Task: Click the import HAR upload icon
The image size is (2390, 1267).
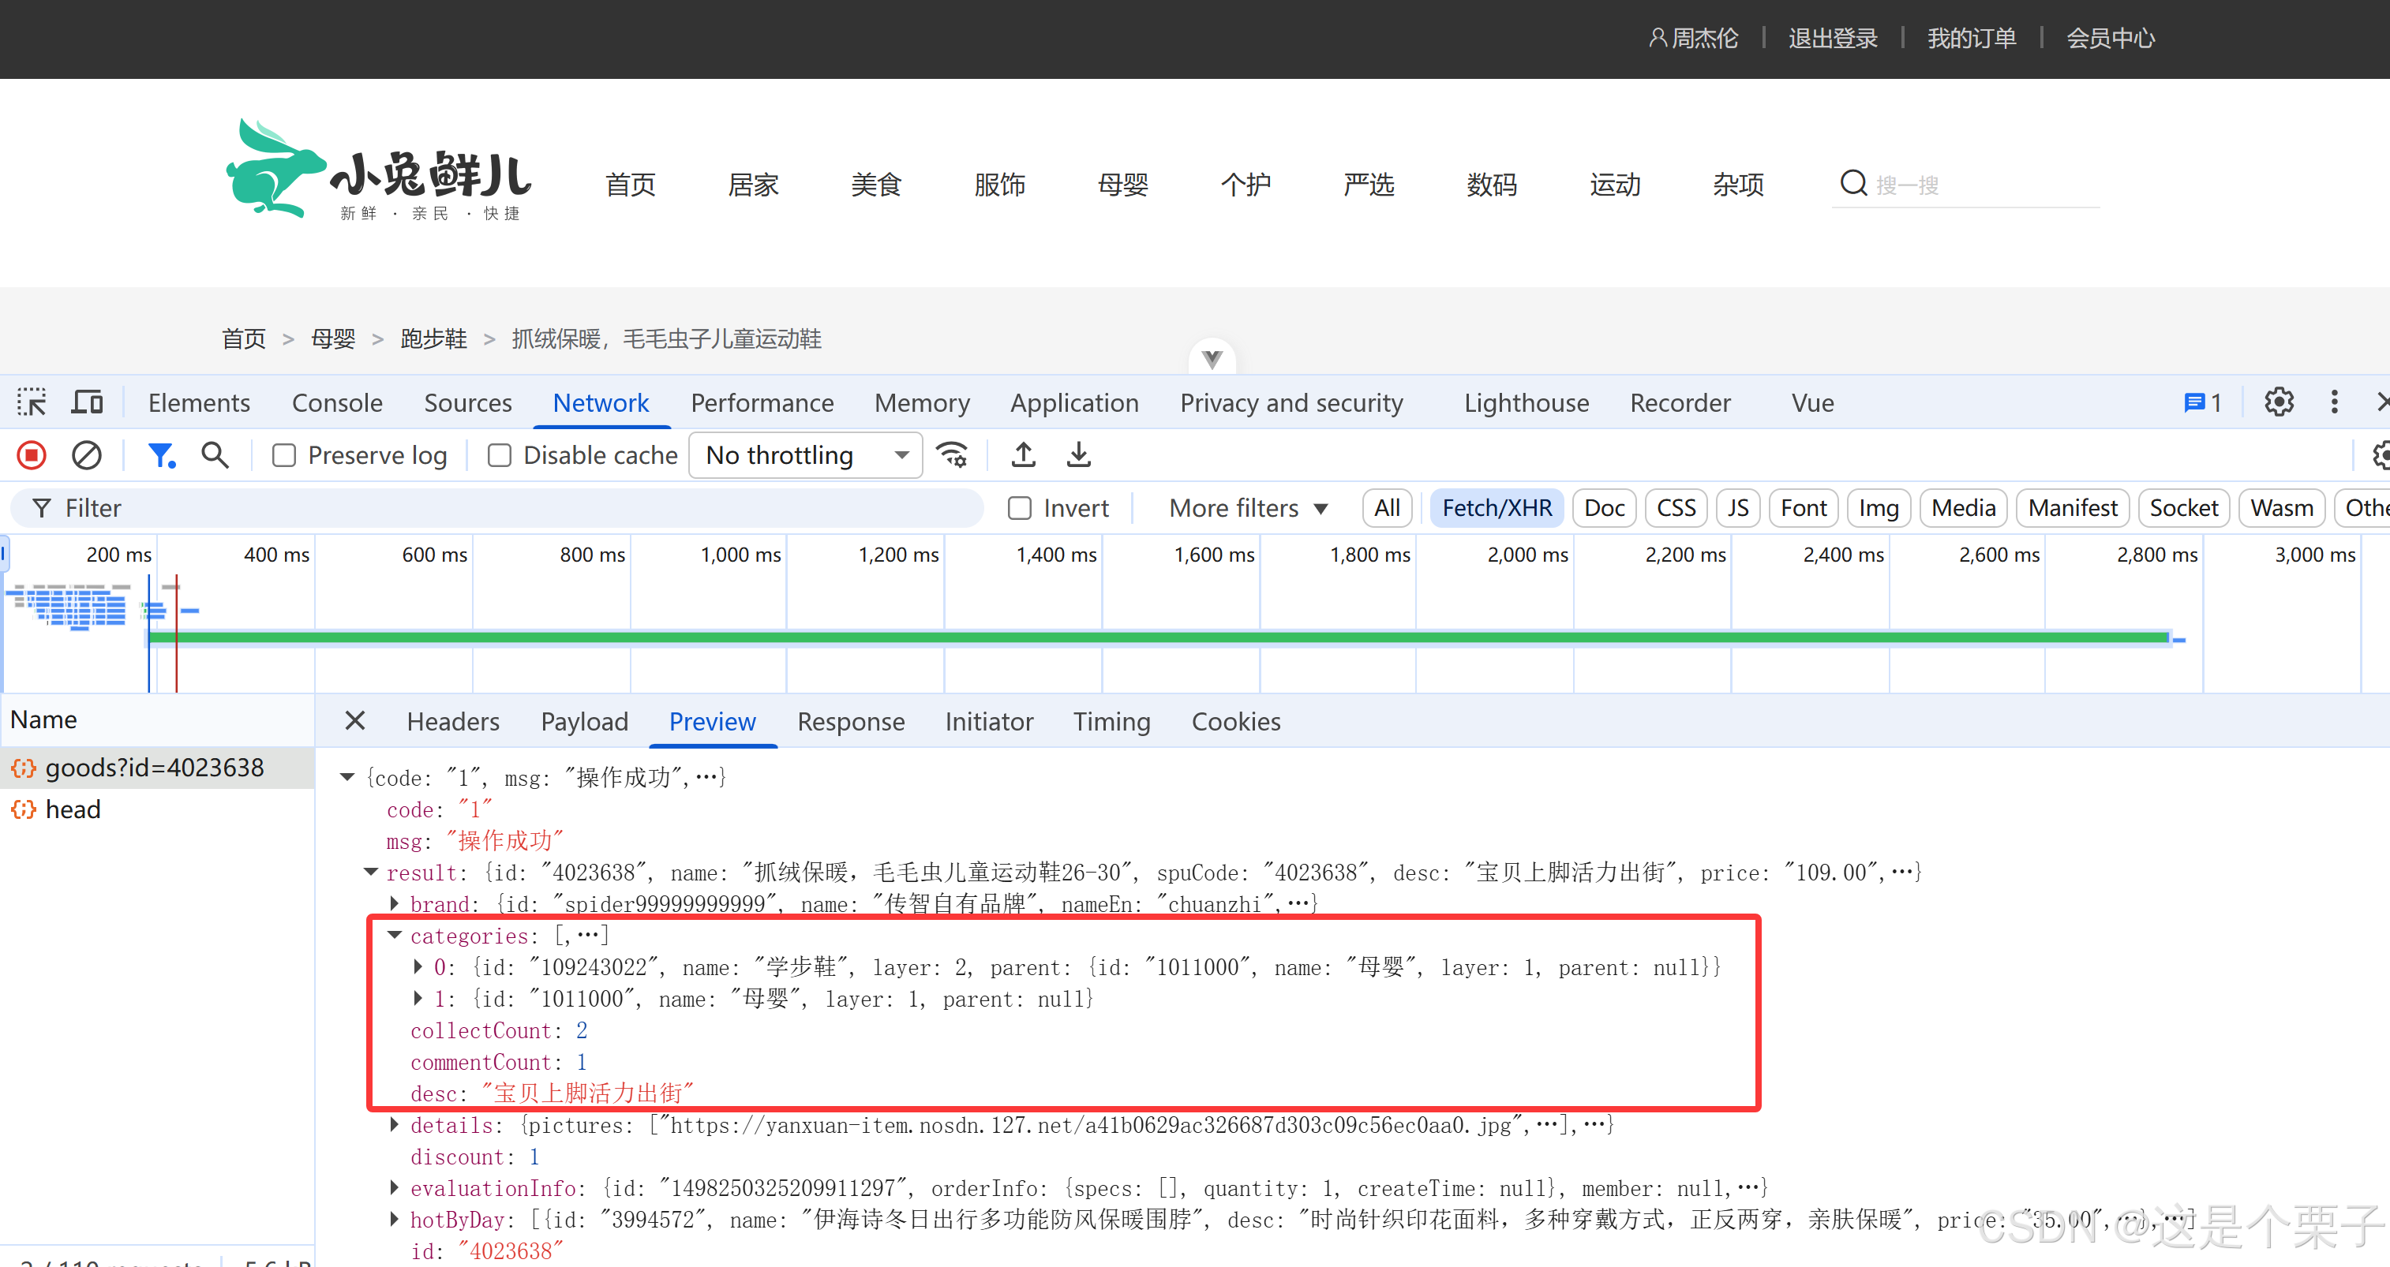Action: pyautogui.click(x=1024, y=455)
